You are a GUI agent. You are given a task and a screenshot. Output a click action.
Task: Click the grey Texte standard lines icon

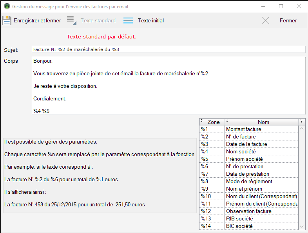(71, 20)
